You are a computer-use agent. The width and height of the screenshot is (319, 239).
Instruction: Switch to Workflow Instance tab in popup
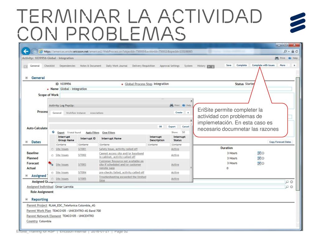click(76, 113)
